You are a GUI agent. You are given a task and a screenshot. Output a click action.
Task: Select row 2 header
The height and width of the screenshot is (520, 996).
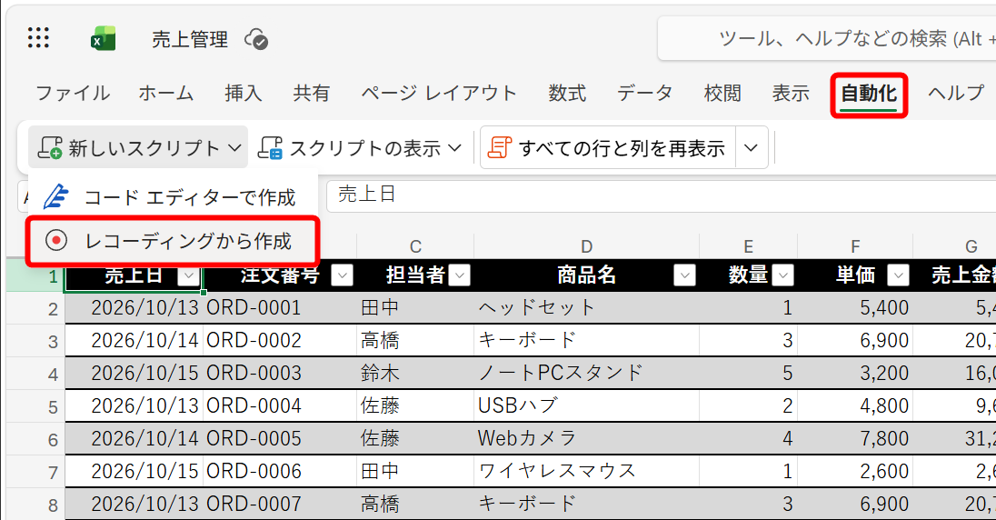click(36, 309)
